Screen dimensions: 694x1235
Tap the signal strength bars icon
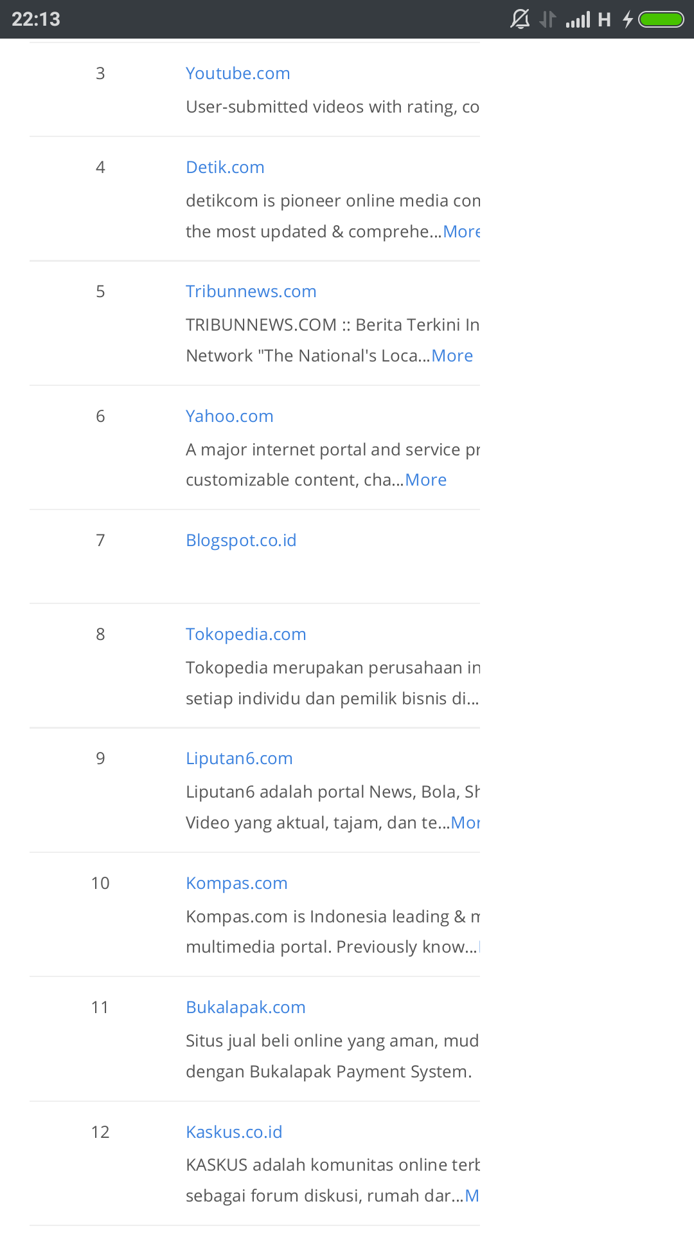pyautogui.click(x=578, y=19)
